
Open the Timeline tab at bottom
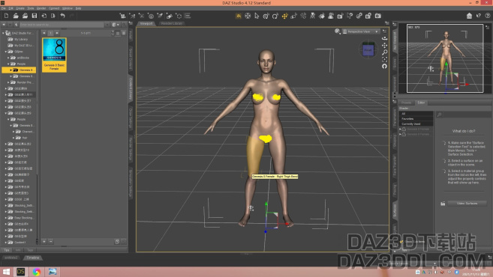(x=32, y=258)
